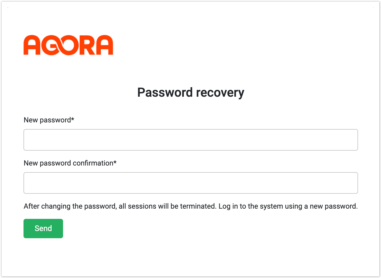Viewport: 381px width, 278px height.
Task: Click the AGORA logo
Action: point(68,45)
